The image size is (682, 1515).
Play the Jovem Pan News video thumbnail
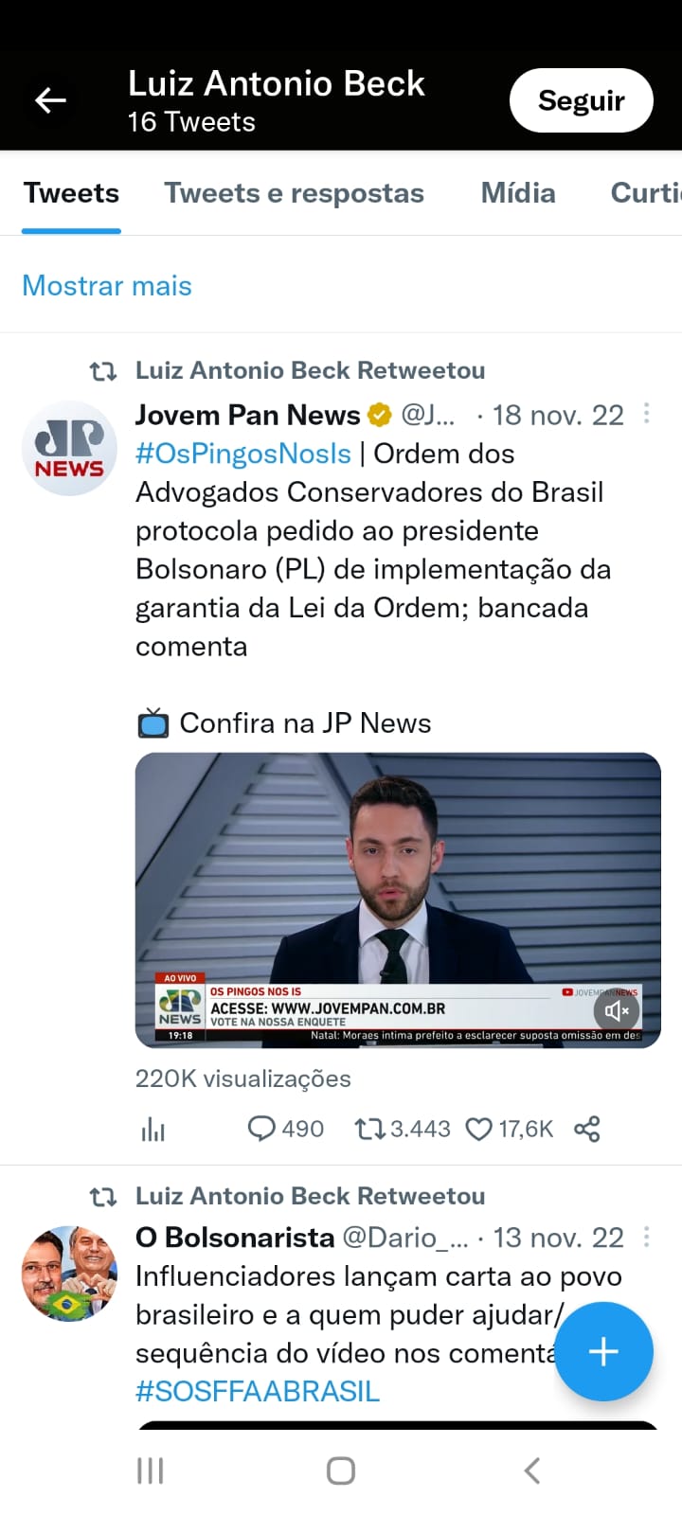coord(398,900)
